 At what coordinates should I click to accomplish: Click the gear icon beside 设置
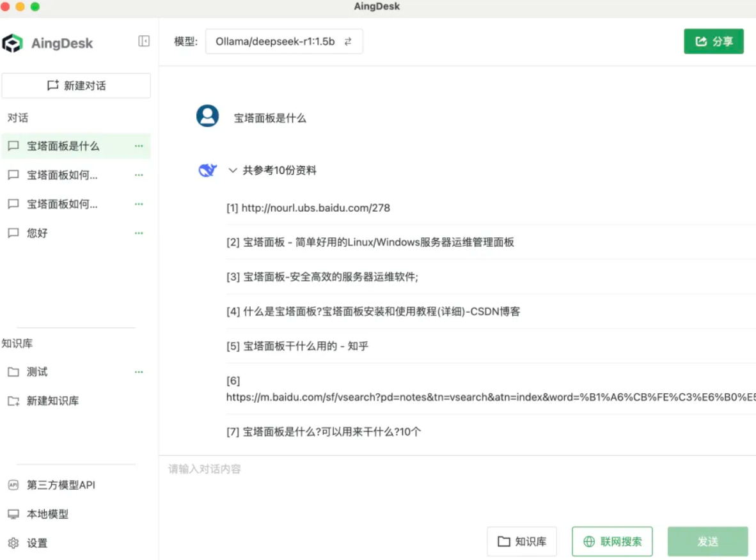coord(13,543)
